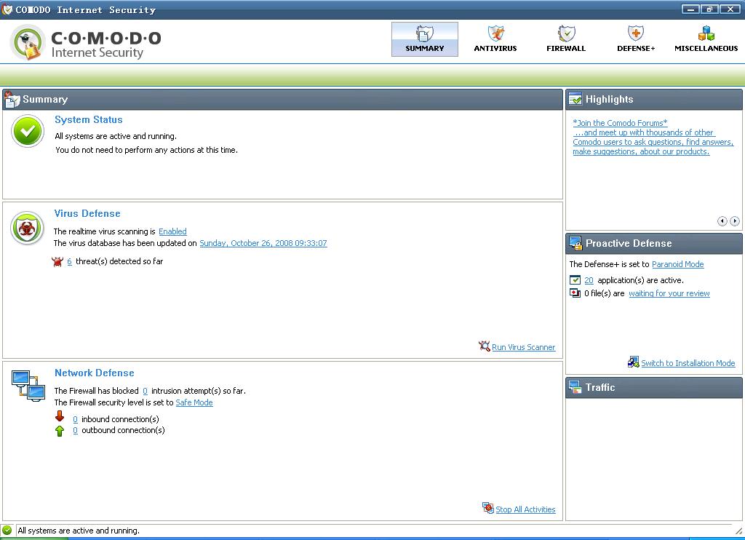Screen dimensions: 745x540
Task: Click Switch to Installation Mode link
Action: tap(688, 363)
